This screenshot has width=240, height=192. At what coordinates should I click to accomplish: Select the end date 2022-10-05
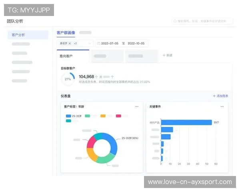click(136, 44)
